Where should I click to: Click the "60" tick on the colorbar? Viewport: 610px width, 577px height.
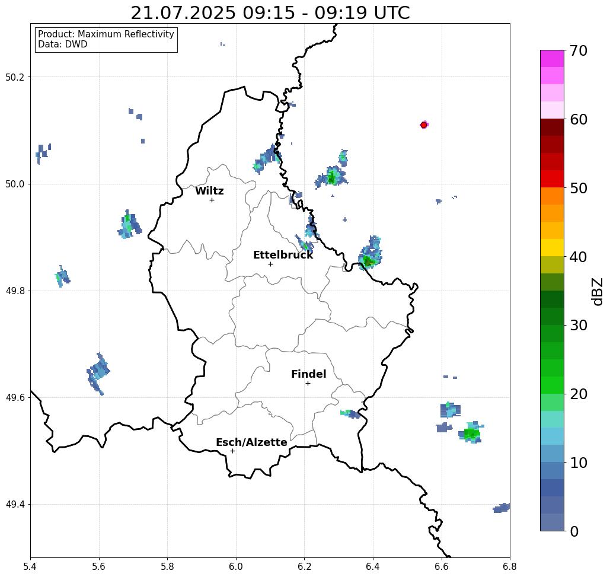coord(579,119)
